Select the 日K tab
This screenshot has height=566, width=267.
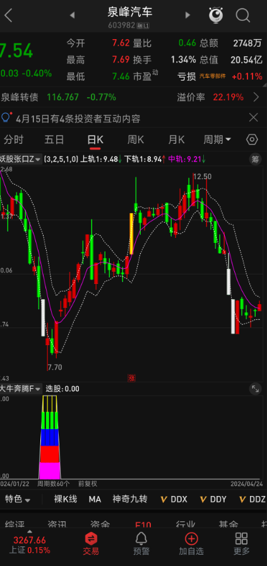[x=95, y=139]
